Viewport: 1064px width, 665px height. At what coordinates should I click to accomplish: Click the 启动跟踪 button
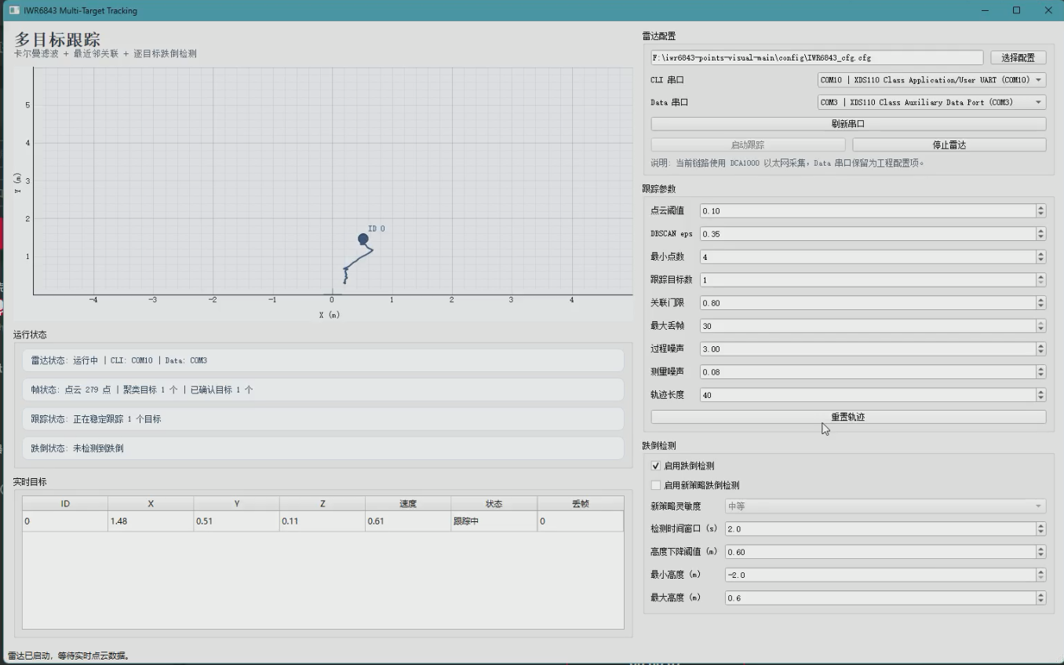748,145
